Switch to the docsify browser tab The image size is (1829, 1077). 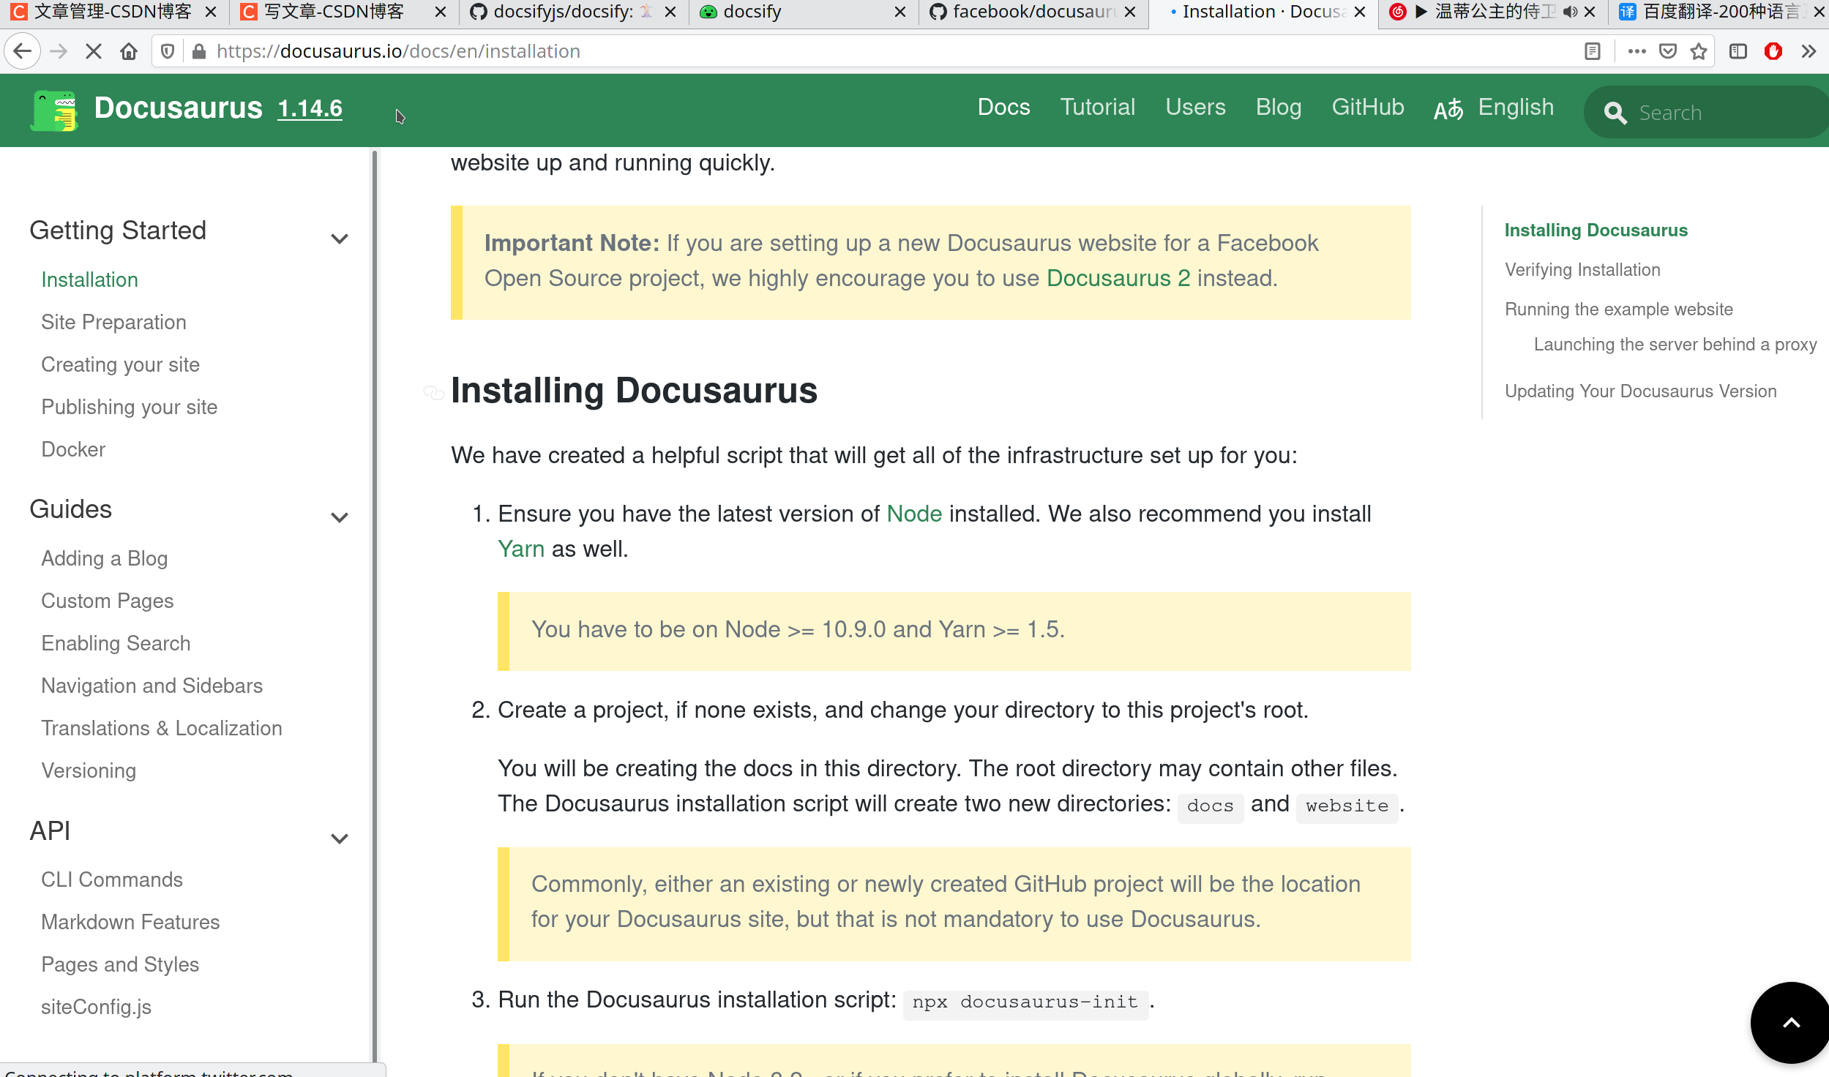pyautogui.click(x=752, y=12)
